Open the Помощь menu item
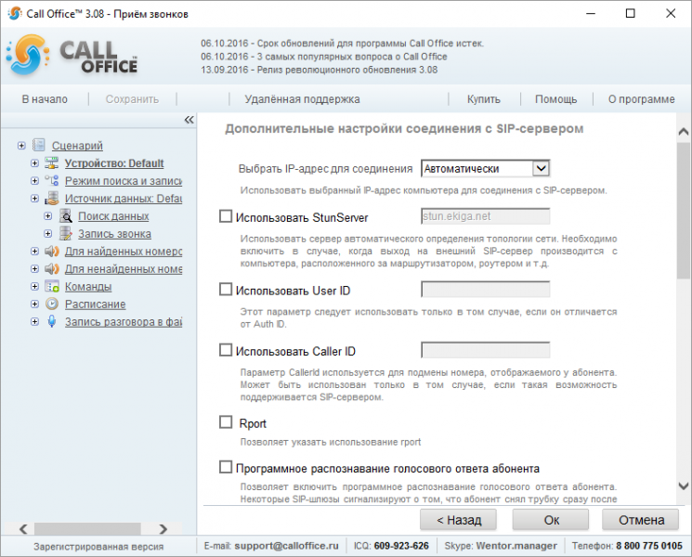 556,99
